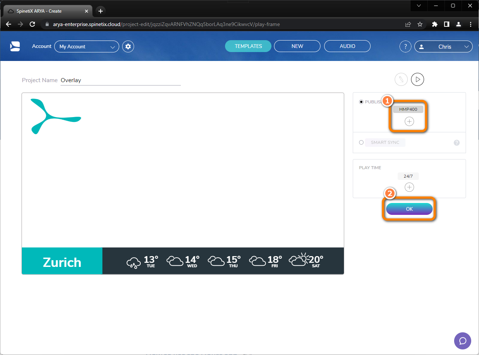Toggle the Chrome bookmark star
479x355 pixels.
(420, 24)
